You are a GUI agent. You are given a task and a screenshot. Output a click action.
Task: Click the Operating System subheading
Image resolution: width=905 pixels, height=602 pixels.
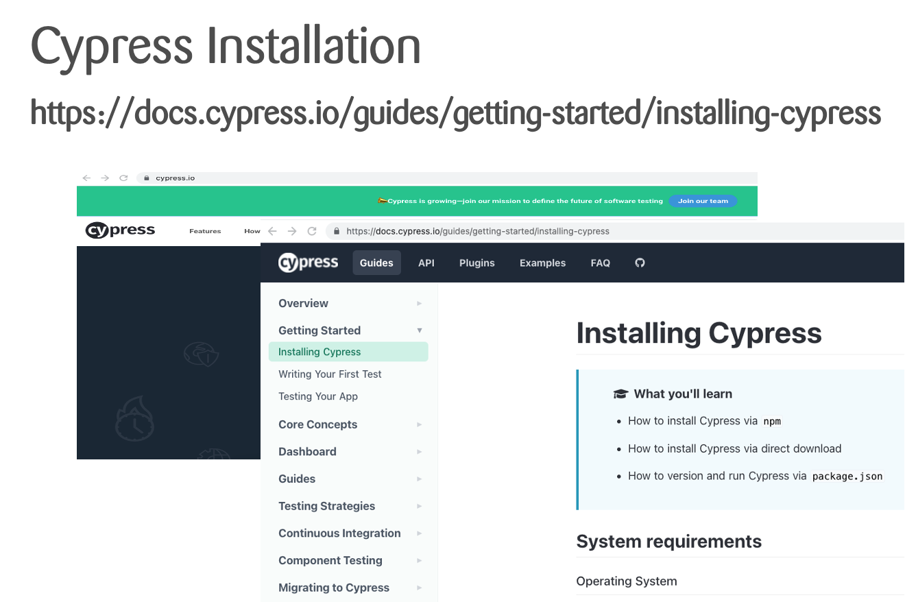(x=627, y=581)
